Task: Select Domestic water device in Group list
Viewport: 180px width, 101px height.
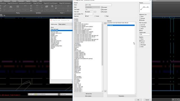Action: (x=56, y=33)
